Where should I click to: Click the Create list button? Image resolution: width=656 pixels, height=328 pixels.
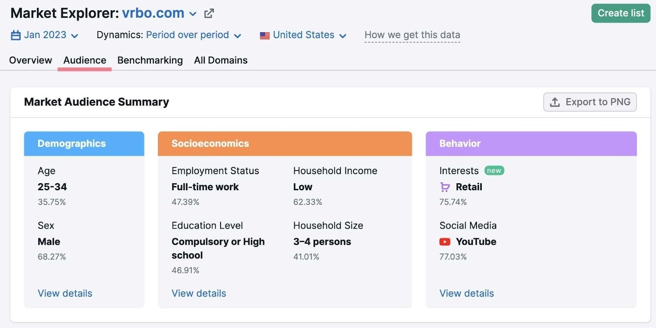point(620,13)
